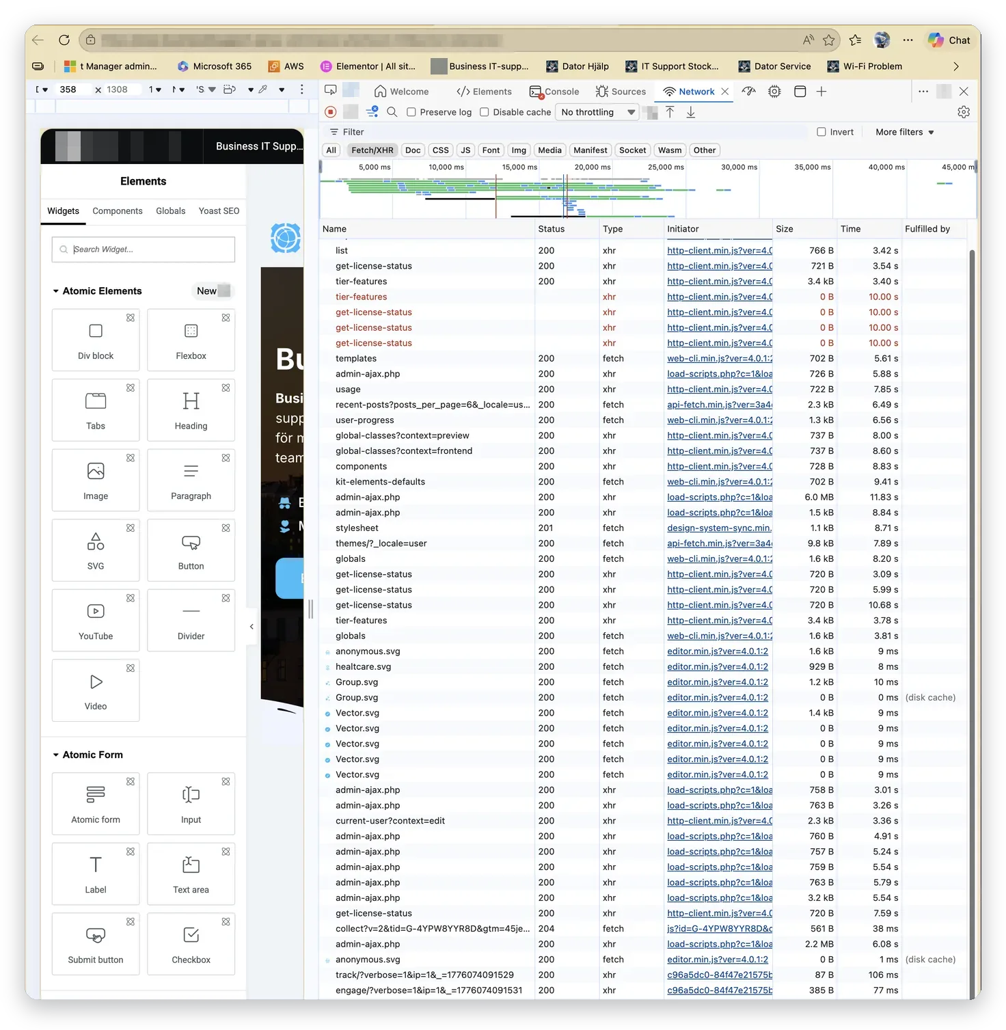Open the Performance panel icon
Viewport: 1006px width, 1030px height.
749,91
